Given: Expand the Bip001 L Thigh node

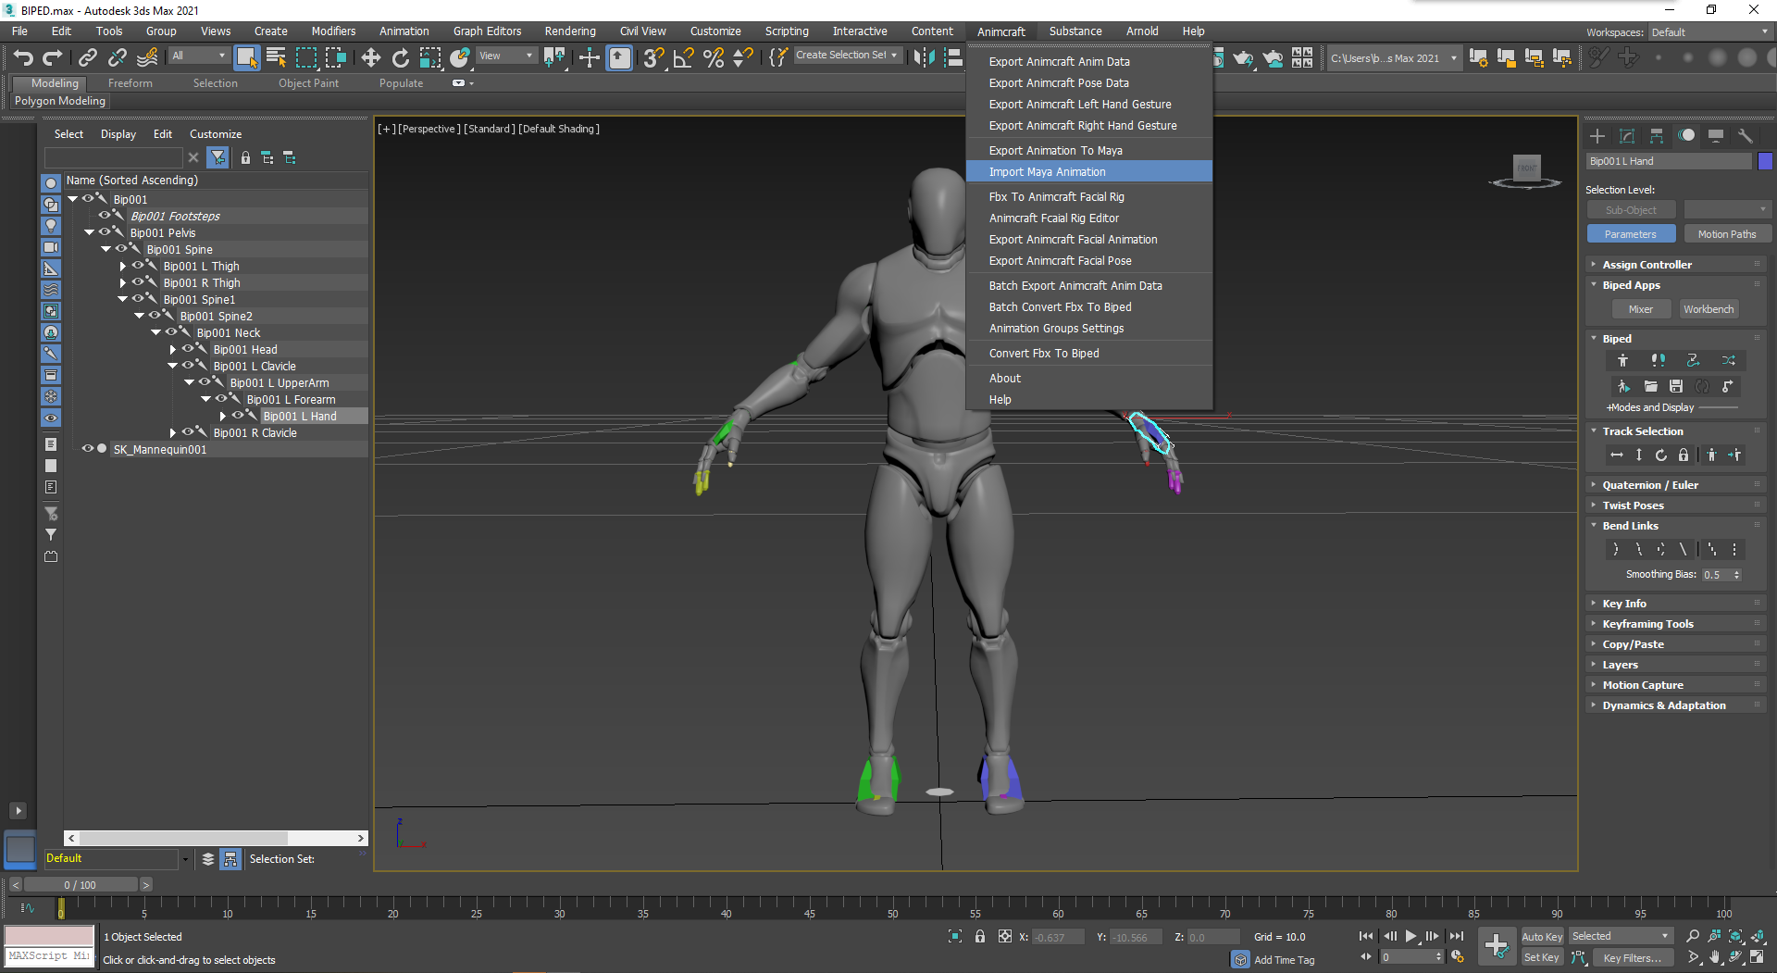Looking at the screenshot, I should [x=123, y=266].
